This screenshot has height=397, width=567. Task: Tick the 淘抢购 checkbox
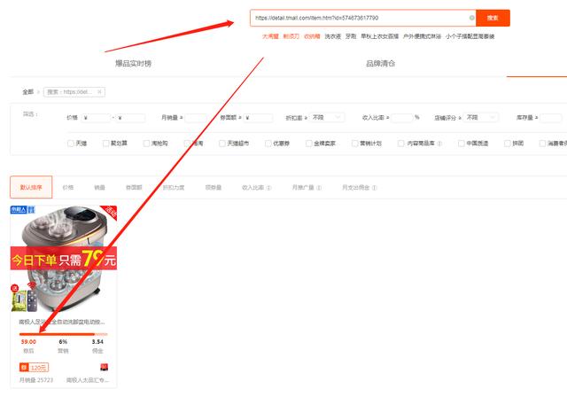[x=146, y=144]
